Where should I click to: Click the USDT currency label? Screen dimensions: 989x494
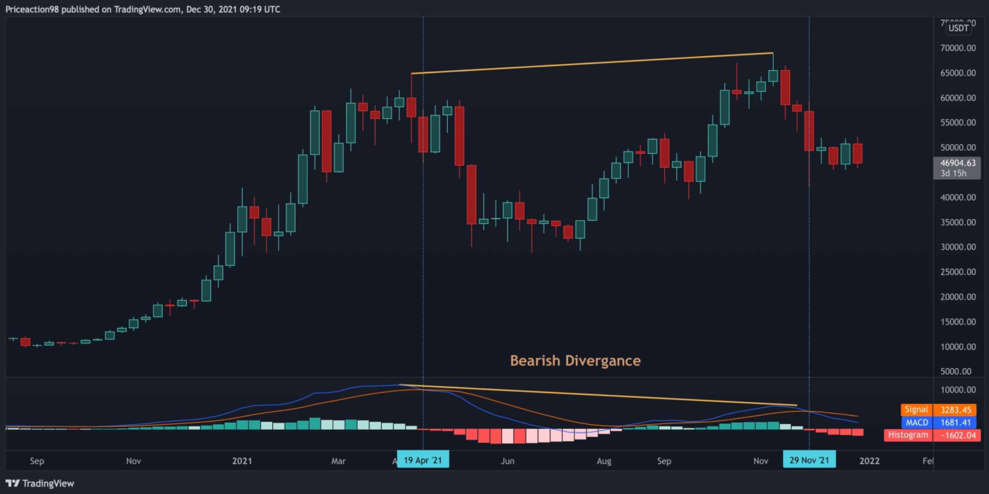click(x=958, y=27)
